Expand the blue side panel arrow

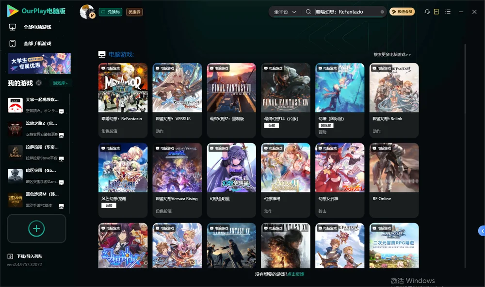click(482, 231)
